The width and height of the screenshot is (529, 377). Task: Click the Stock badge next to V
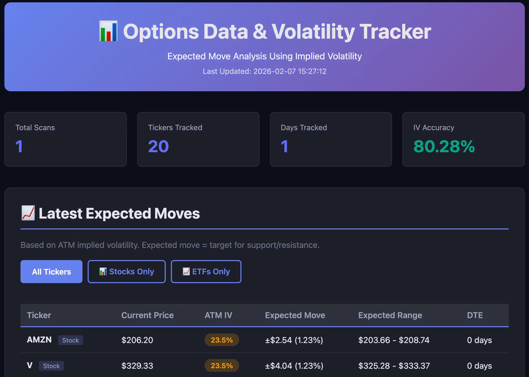(51, 366)
